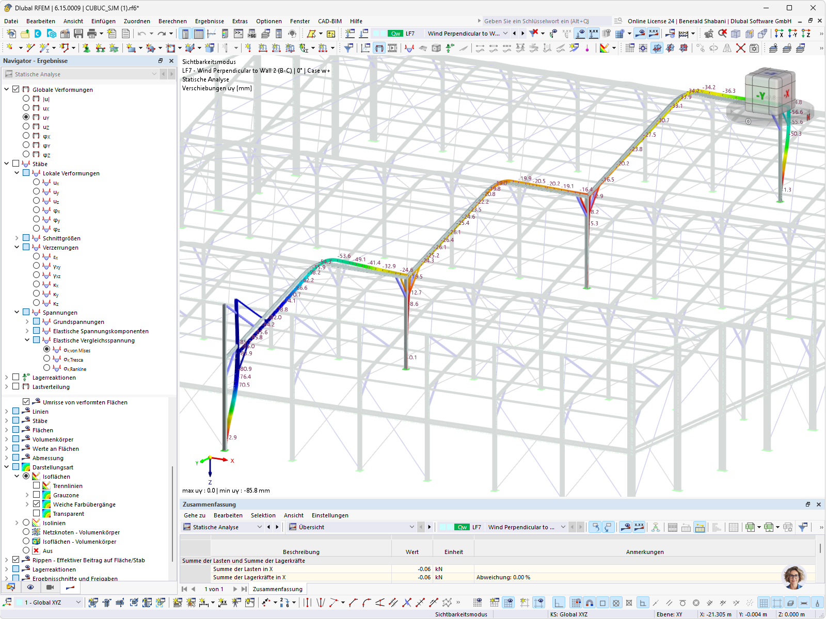This screenshot has height=619, width=826.
Task: Select the |u| global deformation radio button
Action: click(x=26, y=99)
